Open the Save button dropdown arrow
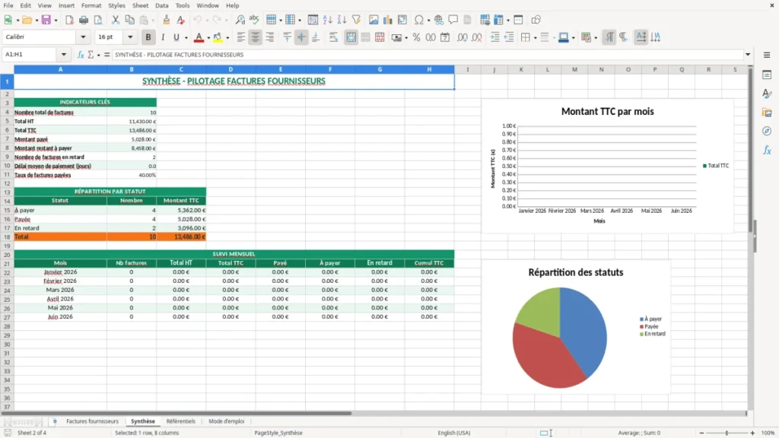The image size is (779, 438). [x=56, y=21]
